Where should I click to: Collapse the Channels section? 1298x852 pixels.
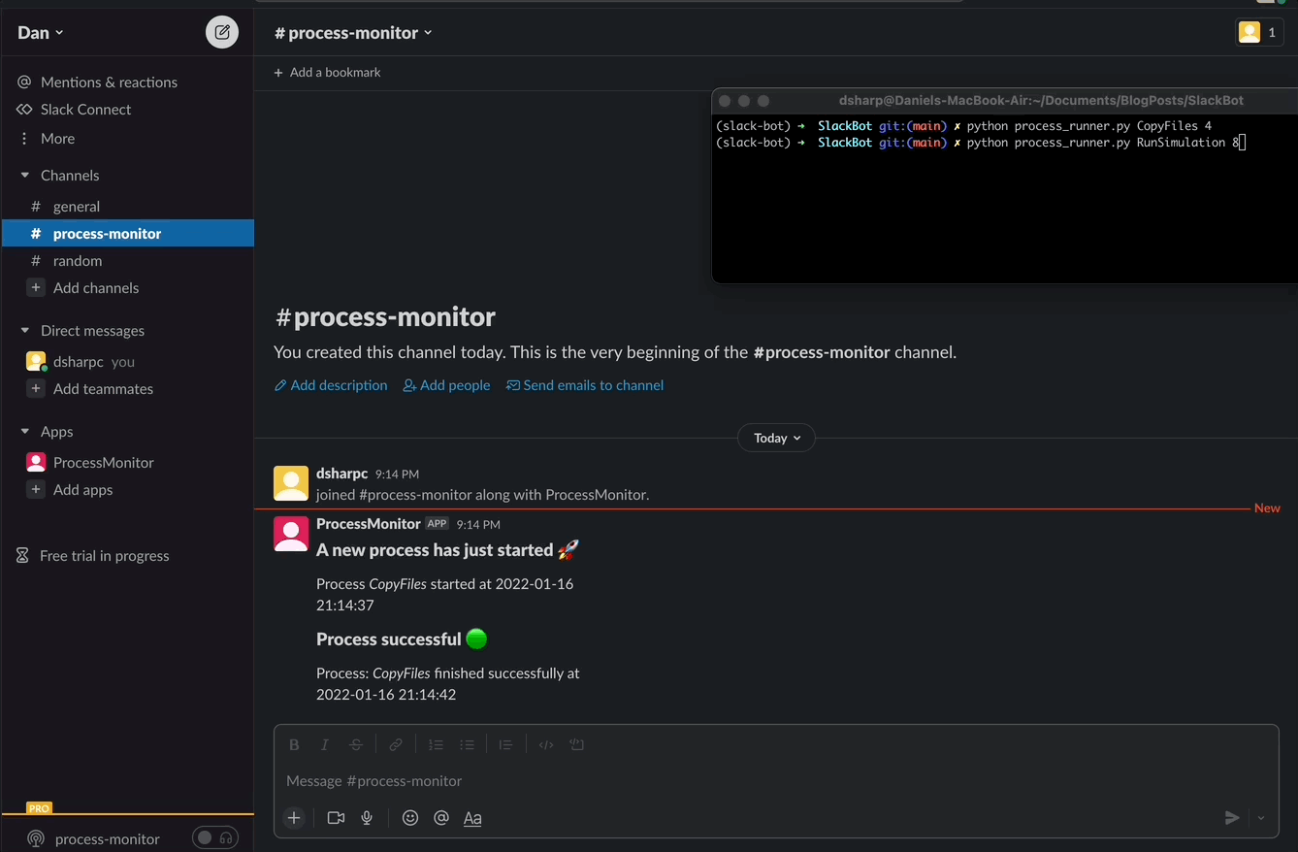click(25, 176)
